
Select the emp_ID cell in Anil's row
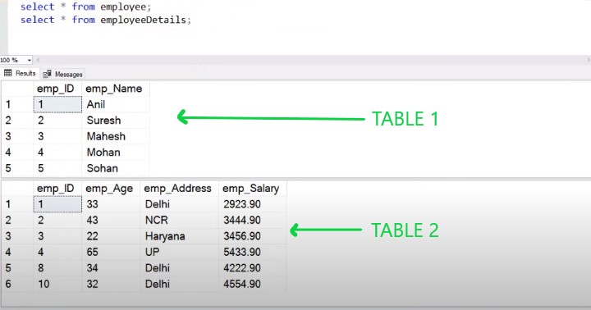pyautogui.click(x=57, y=104)
